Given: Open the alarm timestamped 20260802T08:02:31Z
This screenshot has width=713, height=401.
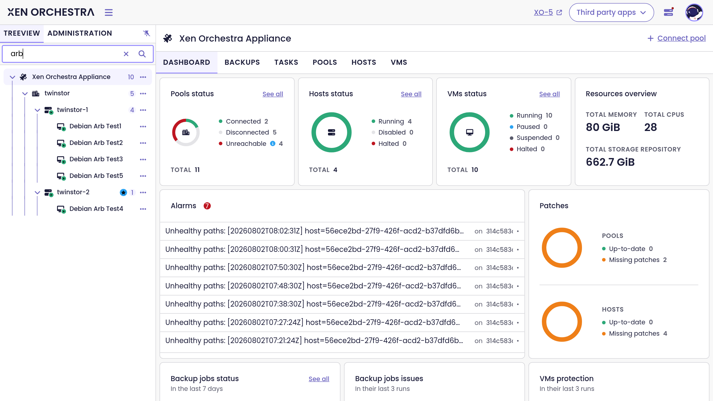Looking at the screenshot, I should [342, 231].
